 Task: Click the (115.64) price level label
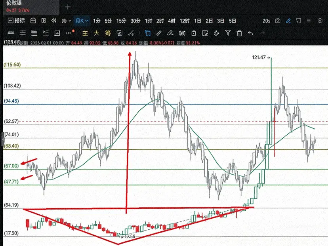pos(12,65)
